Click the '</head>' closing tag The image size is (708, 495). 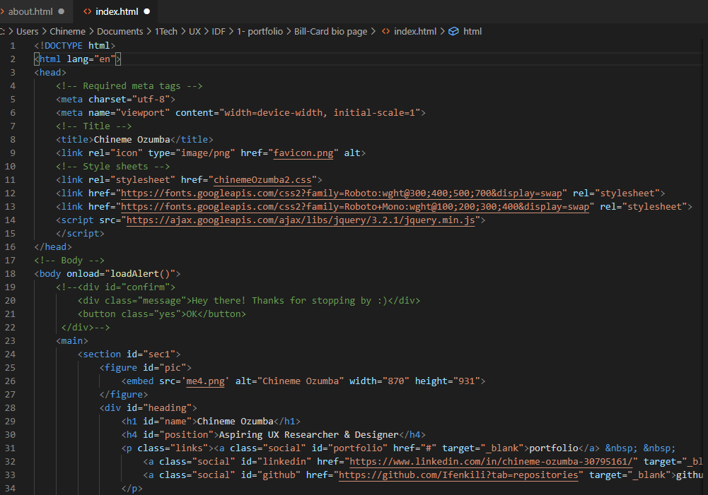tap(53, 247)
